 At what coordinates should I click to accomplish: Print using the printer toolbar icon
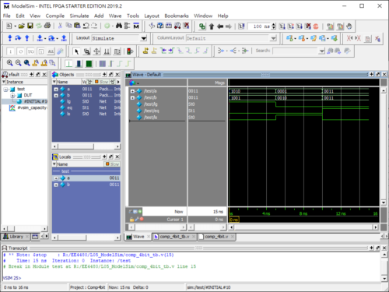click(47, 26)
